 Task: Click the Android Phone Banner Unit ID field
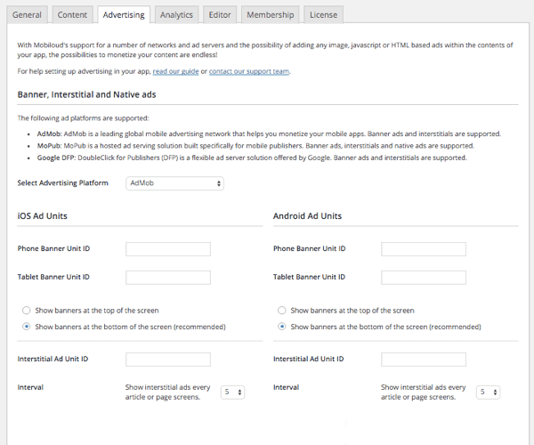(x=424, y=249)
